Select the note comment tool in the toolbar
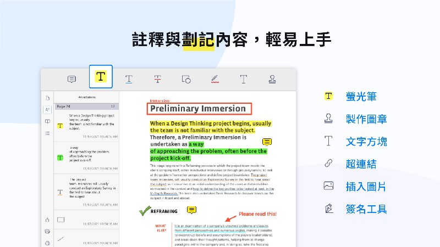 (x=71, y=79)
